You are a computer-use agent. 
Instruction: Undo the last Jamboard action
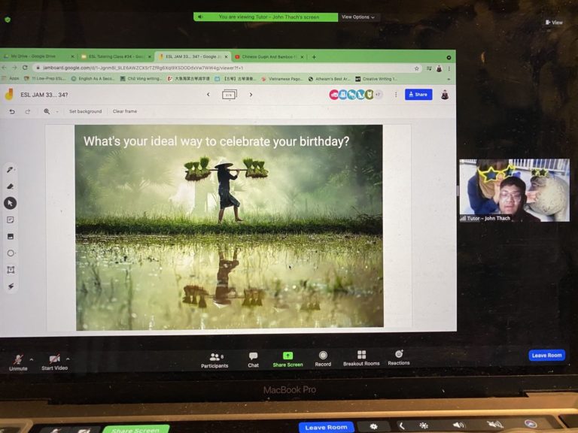[12, 111]
